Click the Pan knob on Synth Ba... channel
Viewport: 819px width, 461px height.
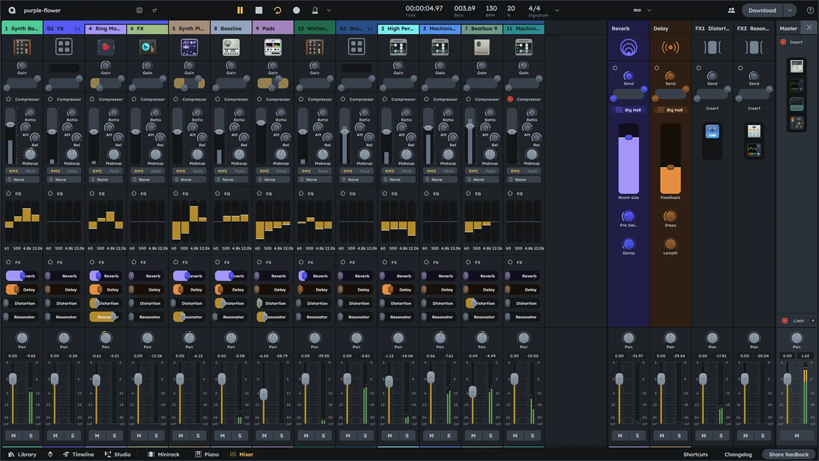coord(21,338)
